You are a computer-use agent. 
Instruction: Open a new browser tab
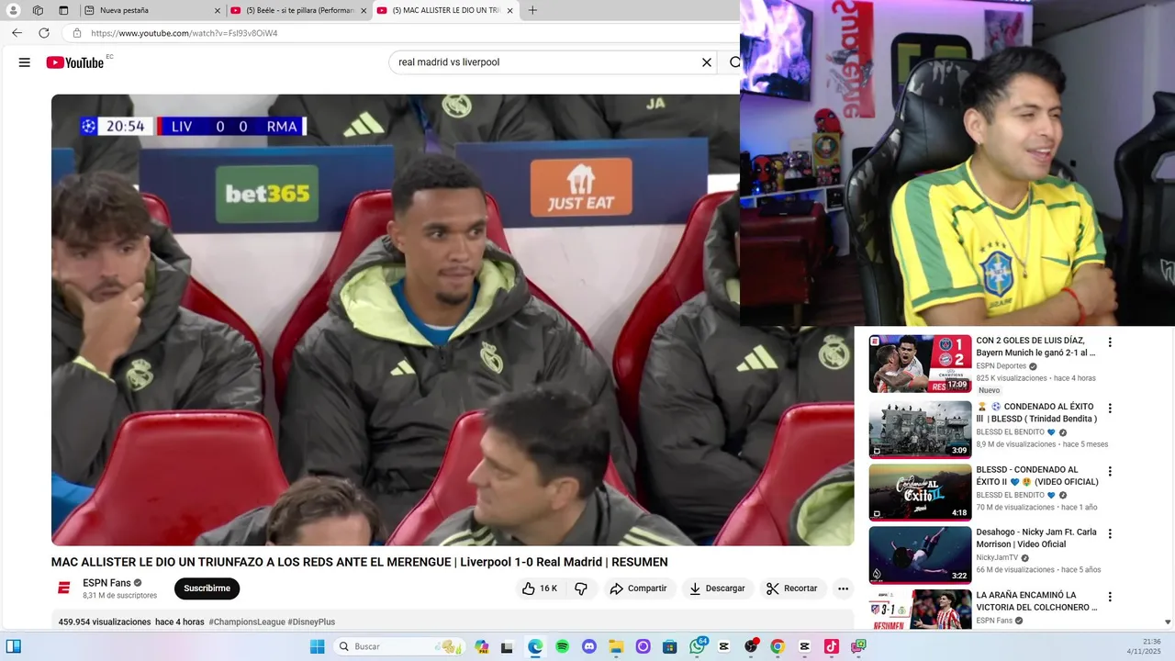point(532,10)
